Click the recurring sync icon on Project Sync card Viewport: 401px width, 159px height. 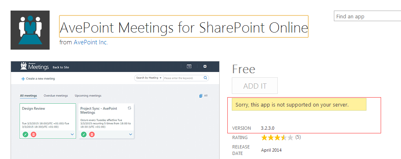[x=129, y=108]
